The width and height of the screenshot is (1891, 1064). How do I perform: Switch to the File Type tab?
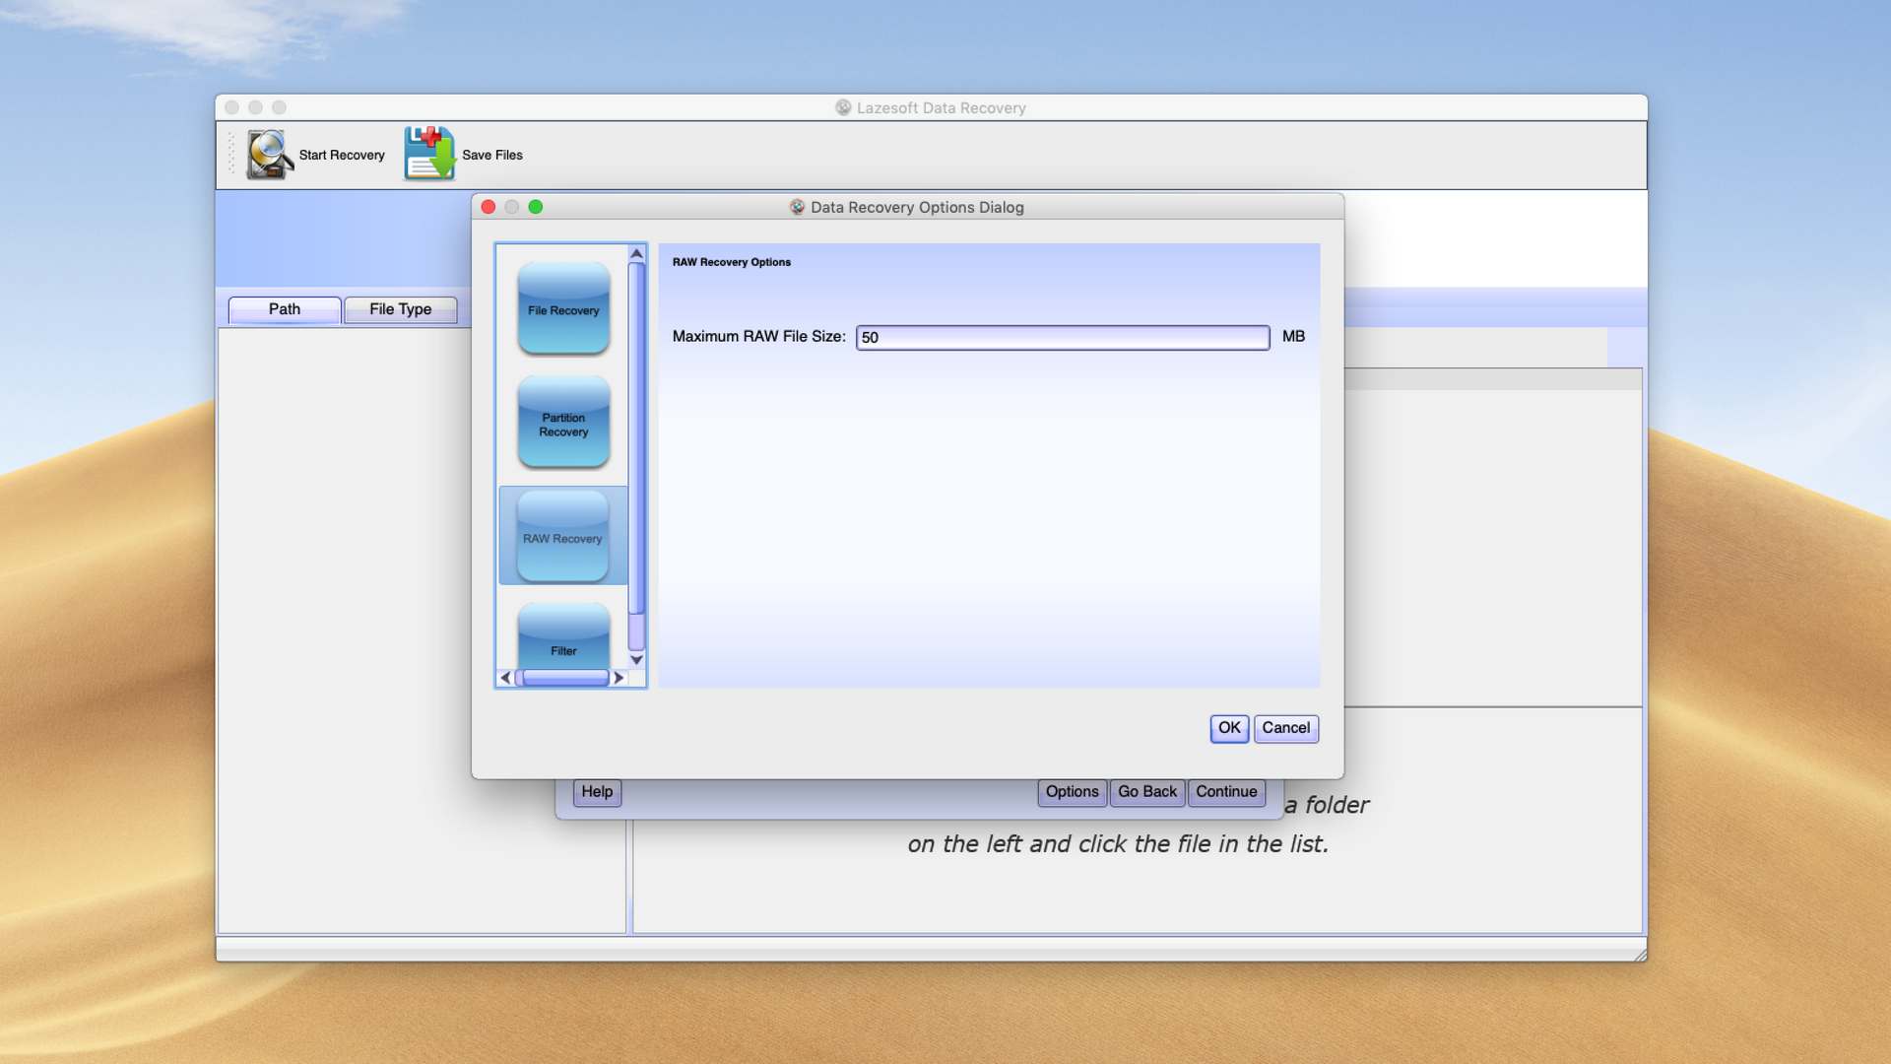(400, 309)
